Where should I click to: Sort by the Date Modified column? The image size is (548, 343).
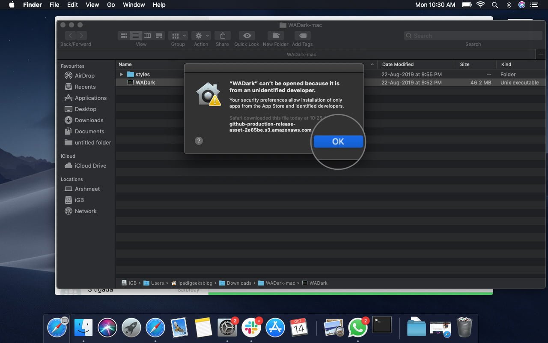coord(398,64)
